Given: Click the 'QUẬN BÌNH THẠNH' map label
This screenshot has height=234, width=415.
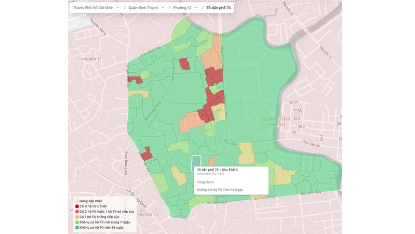Looking at the screenshot, I should pos(276,122).
